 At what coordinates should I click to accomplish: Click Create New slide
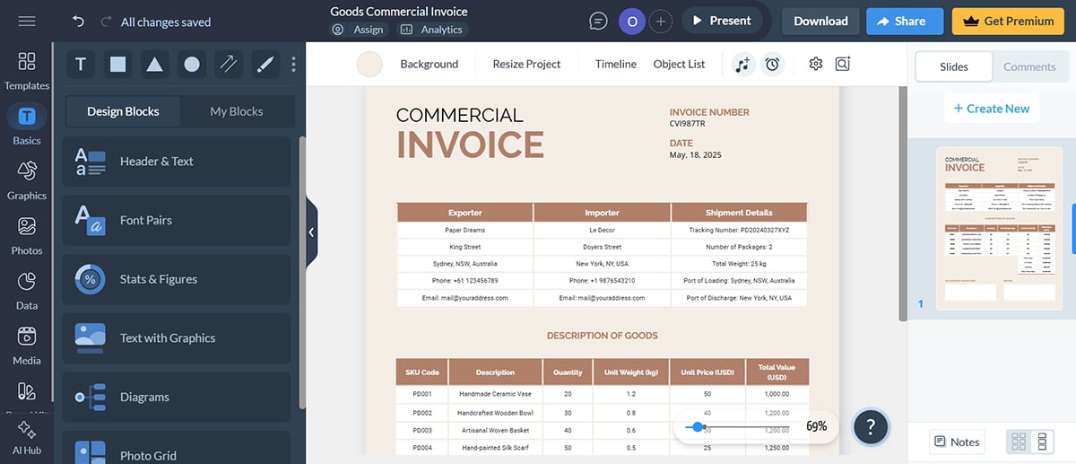pos(992,109)
